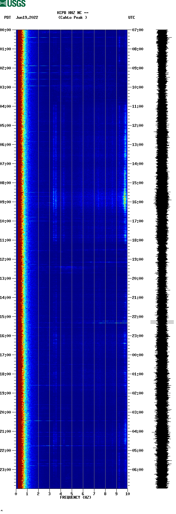Image resolution: width=176 pixels, height=514 pixels.
Task: Click the 18:00 PDT time label
Action: (x=6, y=374)
